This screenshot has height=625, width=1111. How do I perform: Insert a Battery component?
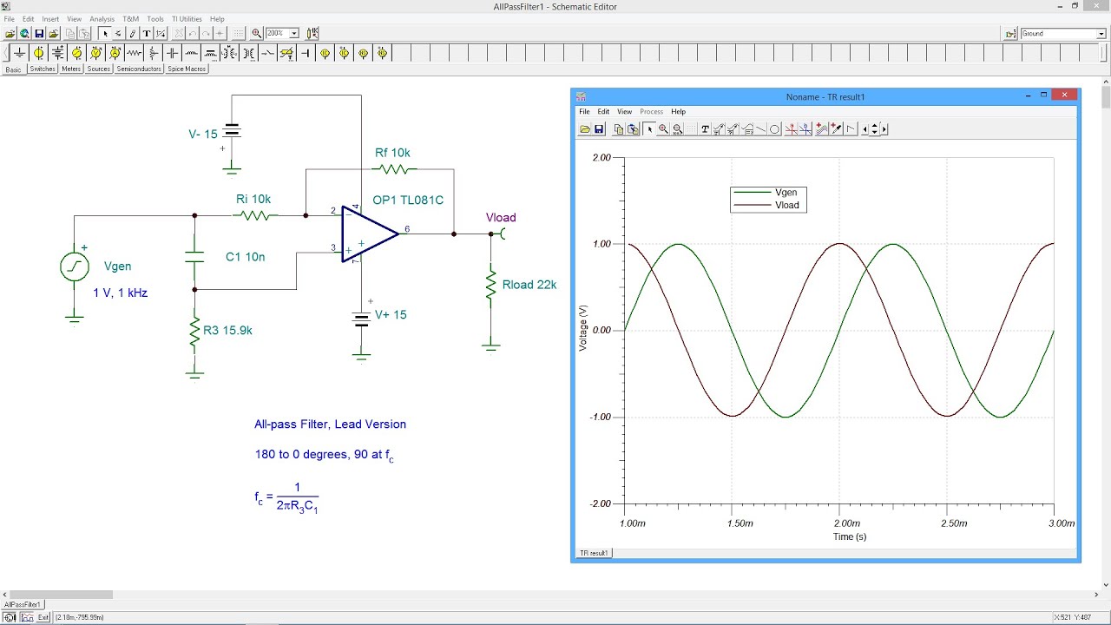(x=57, y=53)
